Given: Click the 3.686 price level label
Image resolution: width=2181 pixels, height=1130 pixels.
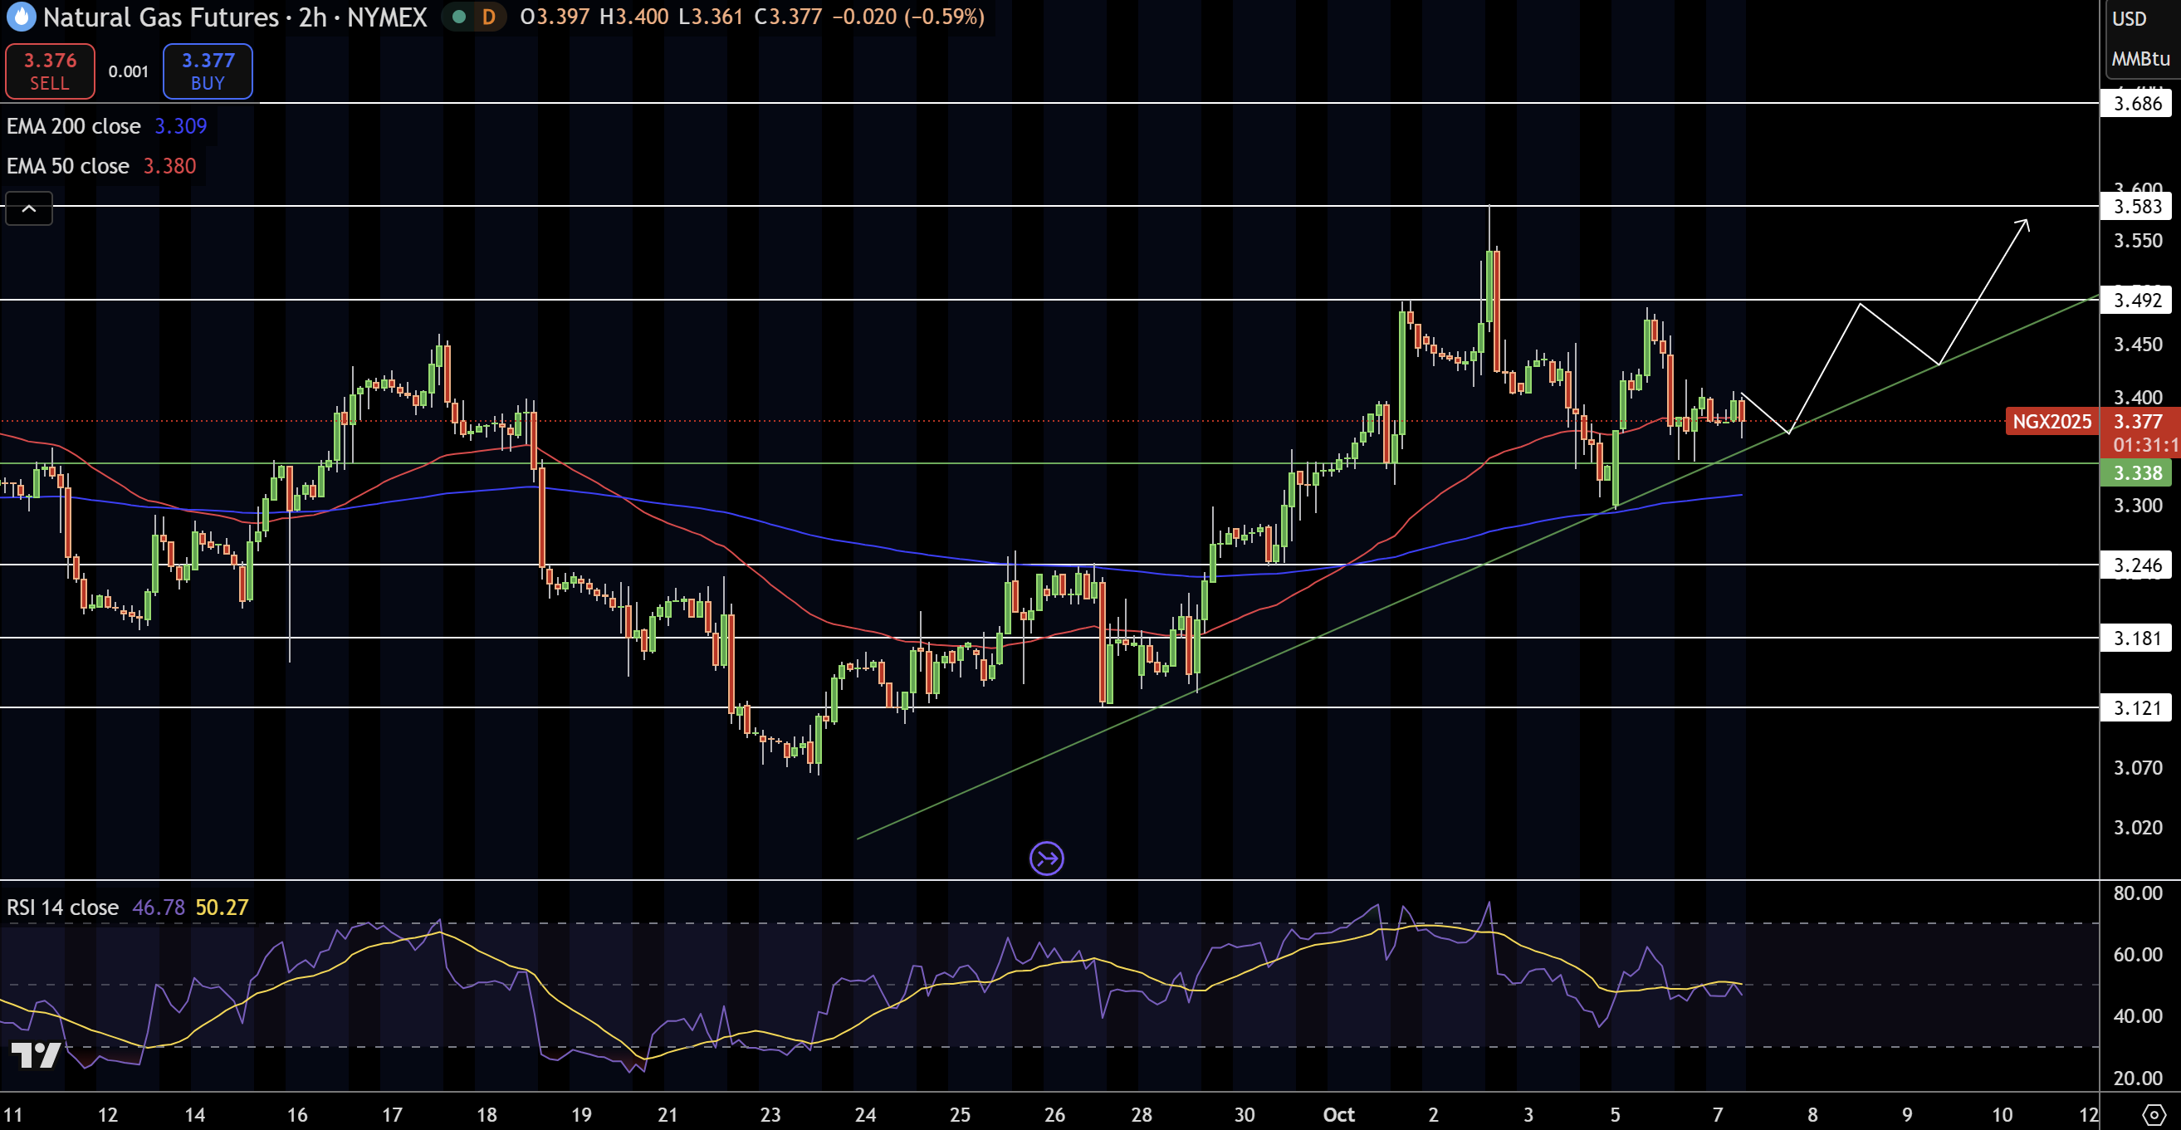Looking at the screenshot, I should pyautogui.click(x=2137, y=104).
